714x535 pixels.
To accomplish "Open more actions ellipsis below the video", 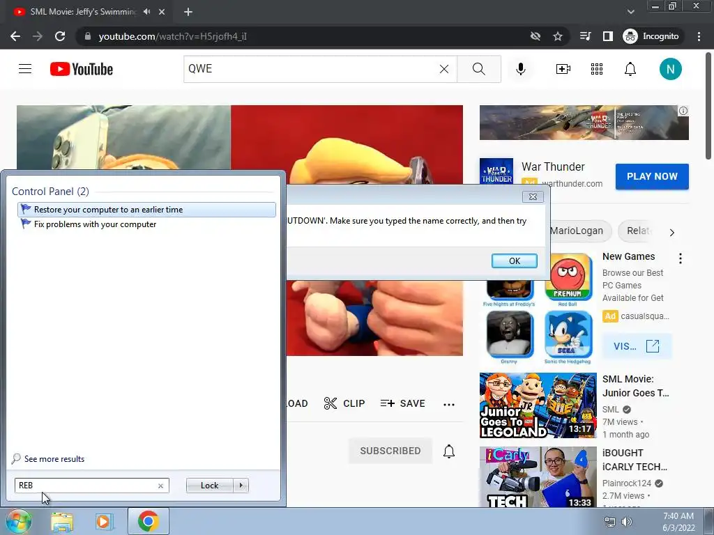I will [449, 405].
